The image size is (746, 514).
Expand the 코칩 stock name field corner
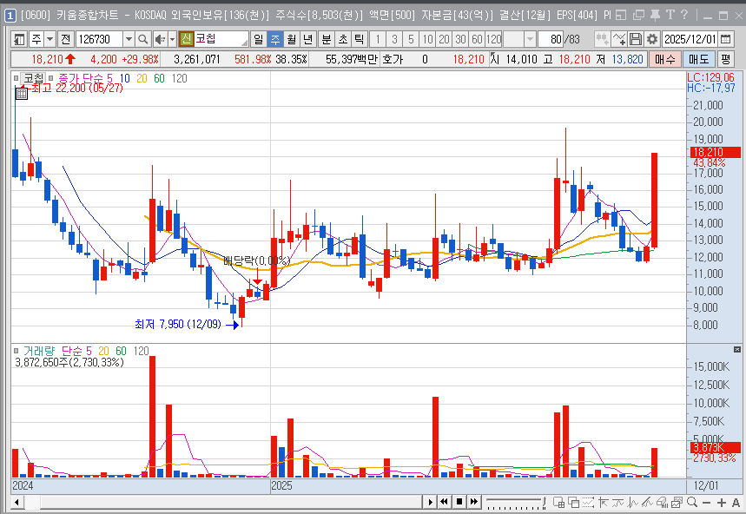click(x=245, y=43)
